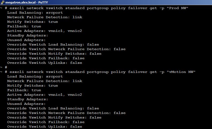Image resolution: width=212 pixels, height=129 pixels.
Task: Click "Override Vswitch Uplinks: false" under vMotion NW
Action: (45, 127)
